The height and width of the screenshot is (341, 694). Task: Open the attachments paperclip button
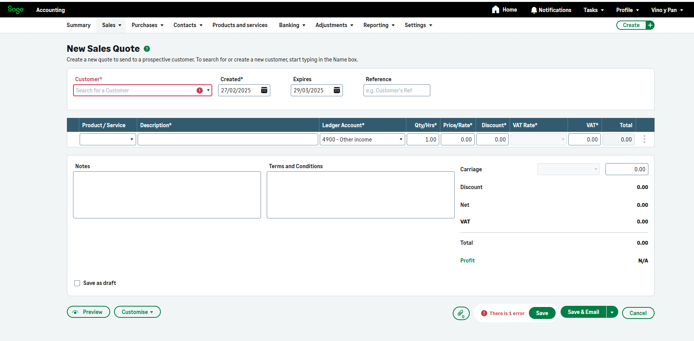point(461,313)
